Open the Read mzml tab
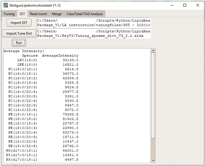The image size is (205, 166). click(38, 14)
